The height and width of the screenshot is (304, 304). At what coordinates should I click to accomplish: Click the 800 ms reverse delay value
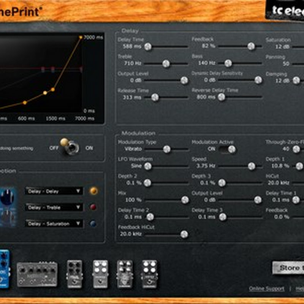(206, 97)
